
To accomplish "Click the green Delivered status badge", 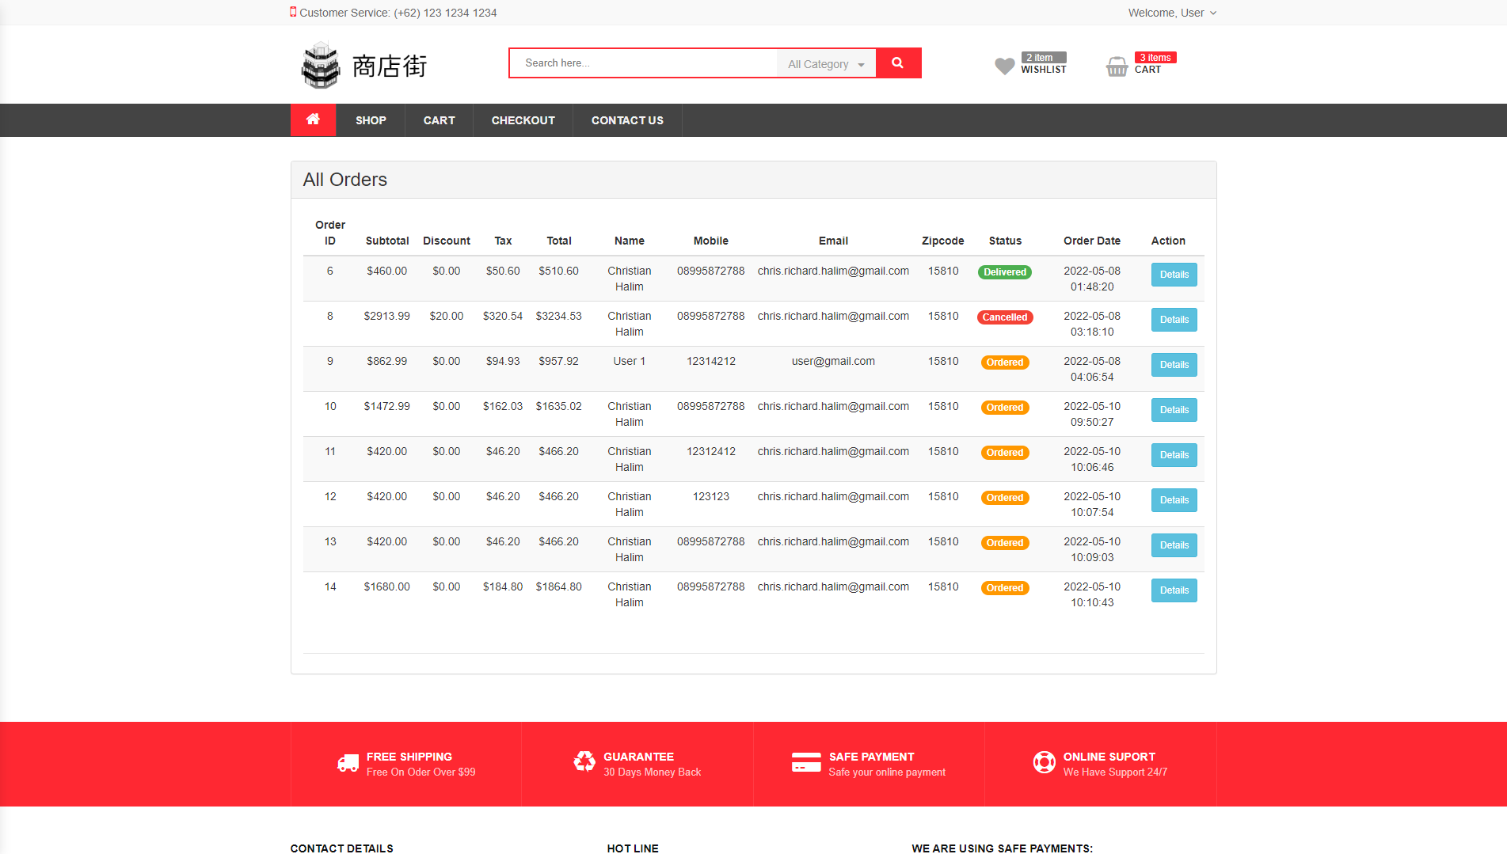I will click(x=1005, y=272).
